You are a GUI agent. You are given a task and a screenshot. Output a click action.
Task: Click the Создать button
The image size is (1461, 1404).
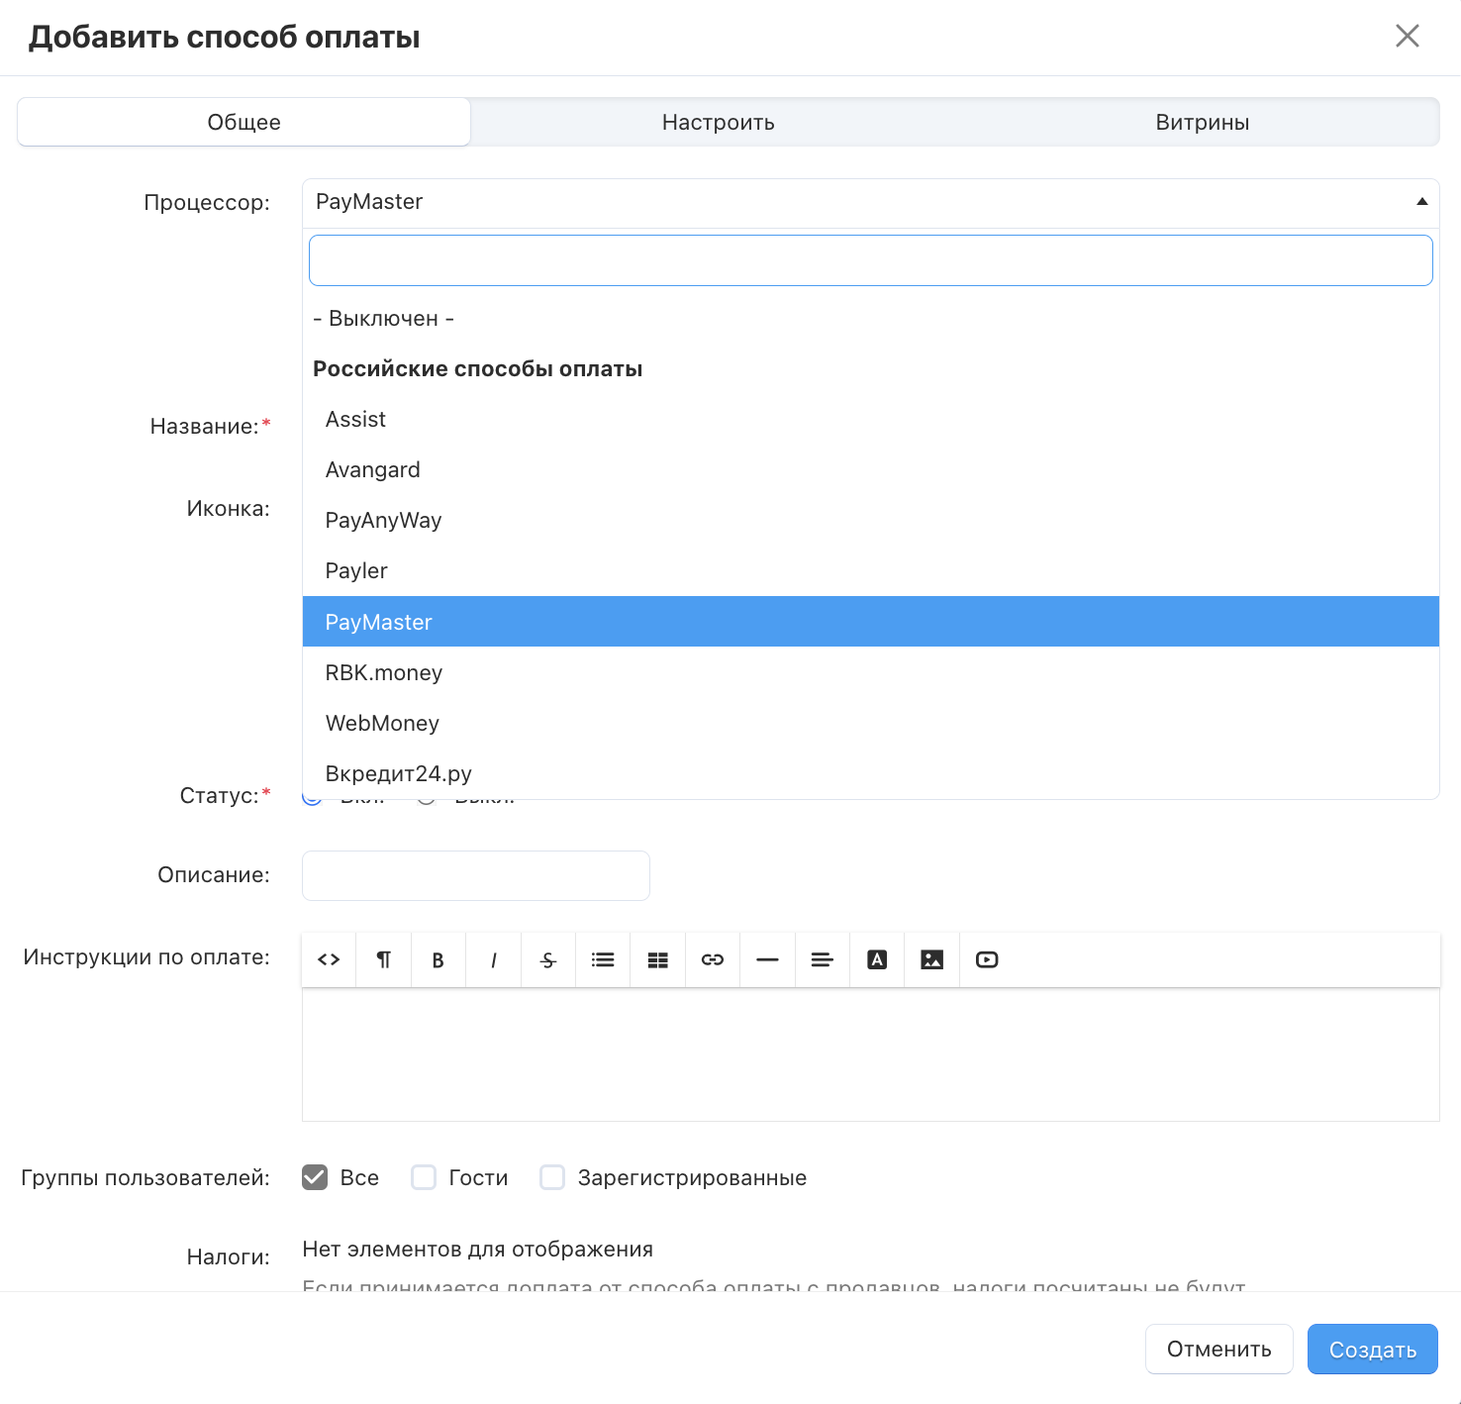pos(1372,1350)
